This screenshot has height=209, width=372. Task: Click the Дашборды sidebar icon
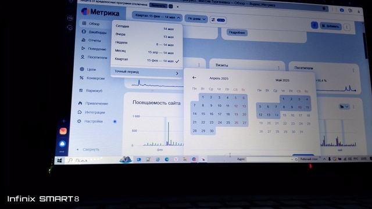click(84, 31)
